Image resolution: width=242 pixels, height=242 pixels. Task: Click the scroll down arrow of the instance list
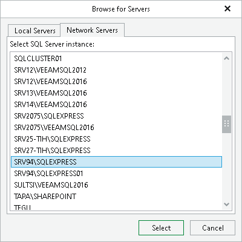[x=226, y=204]
